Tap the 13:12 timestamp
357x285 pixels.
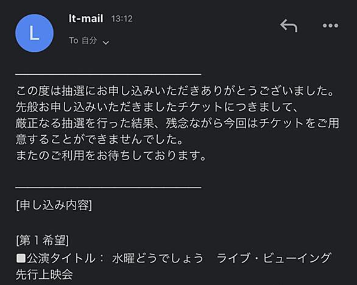point(122,19)
